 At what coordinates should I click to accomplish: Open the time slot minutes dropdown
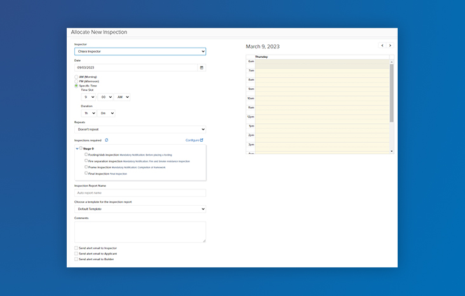[105, 97]
